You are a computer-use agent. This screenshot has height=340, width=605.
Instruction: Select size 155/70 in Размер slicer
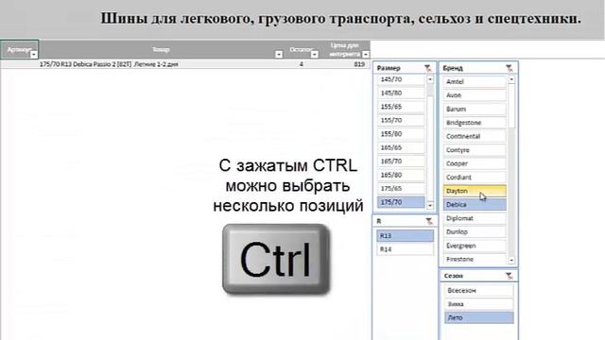pos(401,120)
